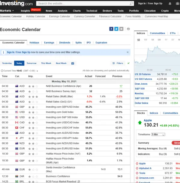Click the green checkmark next to Filters
Screen dimensions: 180x183
click(x=128, y=63)
